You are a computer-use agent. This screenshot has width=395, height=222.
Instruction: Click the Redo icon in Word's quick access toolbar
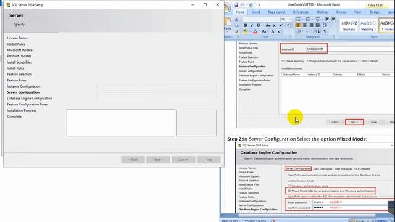tap(251, 5)
